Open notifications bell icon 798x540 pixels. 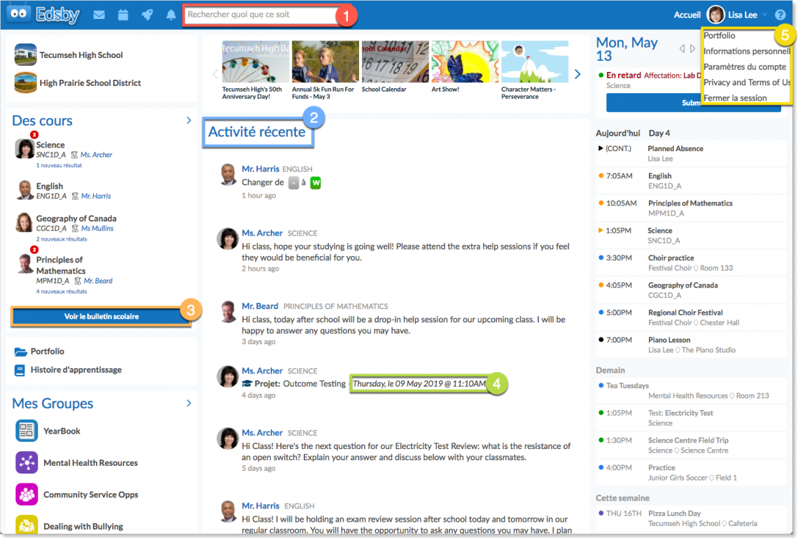tap(171, 15)
